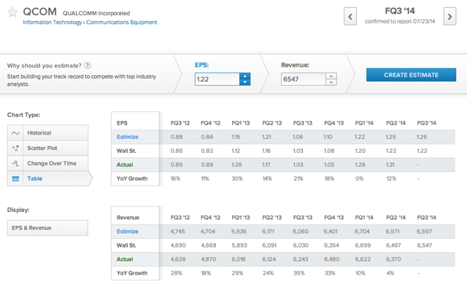467x284 pixels.
Task: Decrease EPS with the down stepper
Action: [x=245, y=82]
